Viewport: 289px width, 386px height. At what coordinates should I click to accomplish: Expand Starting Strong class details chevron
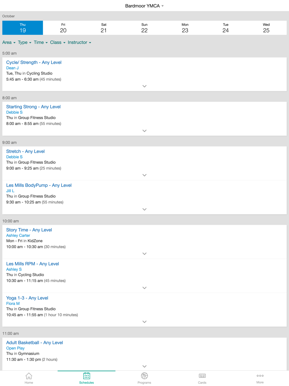(x=144, y=131)
